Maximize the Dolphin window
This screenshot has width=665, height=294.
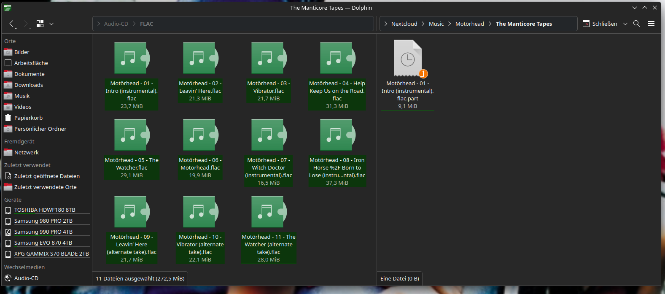point(645,8)
